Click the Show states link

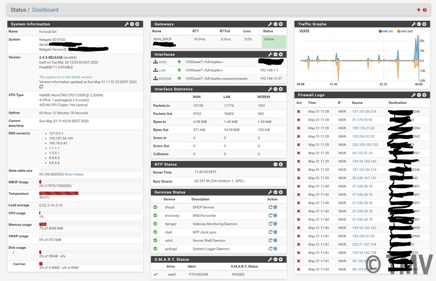(74, 175)
